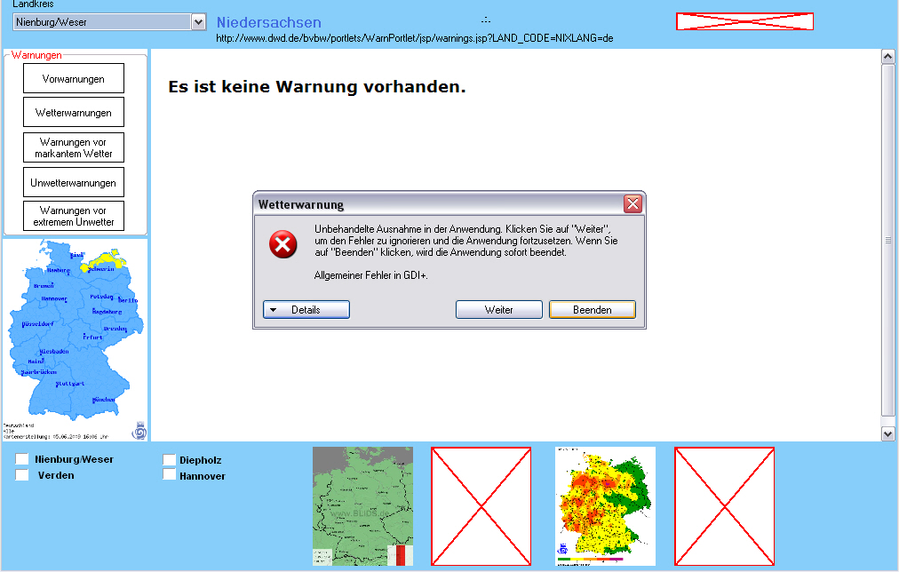This screenshot has height=572, width=899.
Task: Expand the Details section of error
Action: (306, 310)
